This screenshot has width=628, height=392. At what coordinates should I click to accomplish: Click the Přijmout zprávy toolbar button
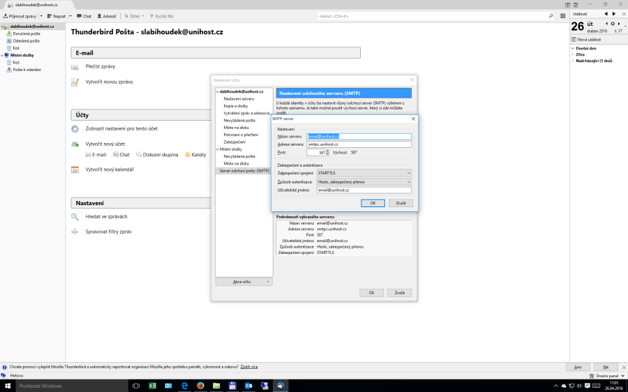[x=20, y=16]
